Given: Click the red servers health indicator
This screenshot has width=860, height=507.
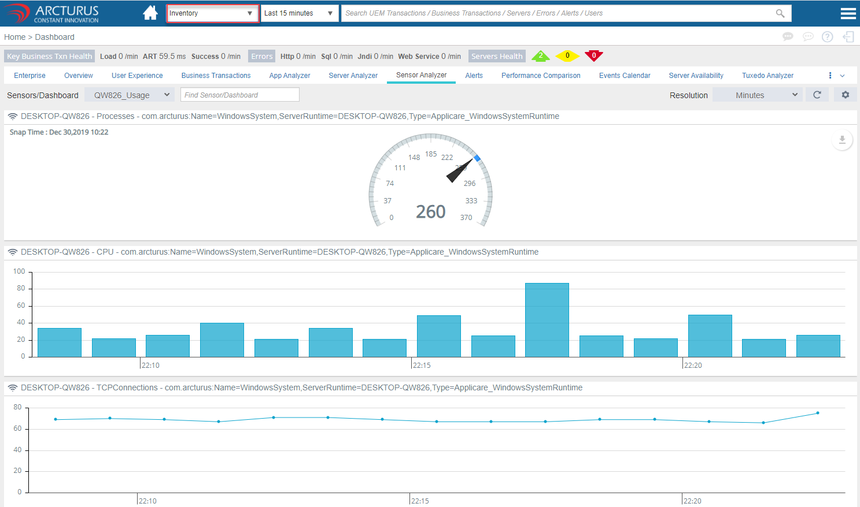Looking at the screenshot, I should [x=593, y=56].
